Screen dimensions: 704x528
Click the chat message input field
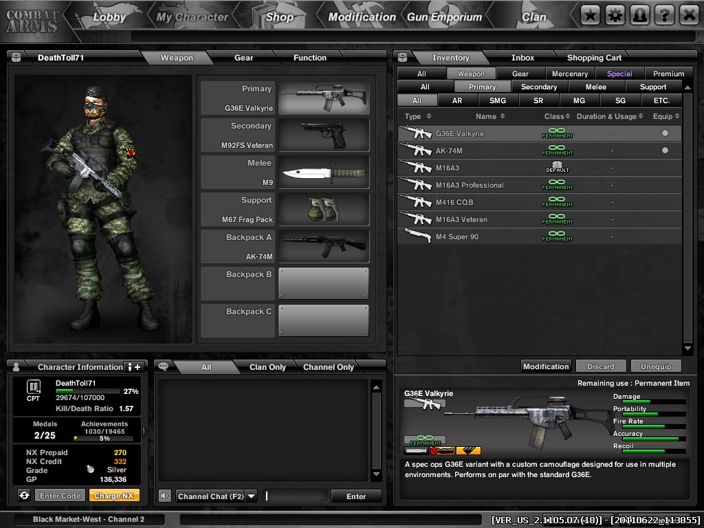point(296,496)
